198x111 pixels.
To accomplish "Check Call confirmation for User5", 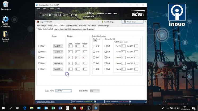I will (x=106, y=69).
